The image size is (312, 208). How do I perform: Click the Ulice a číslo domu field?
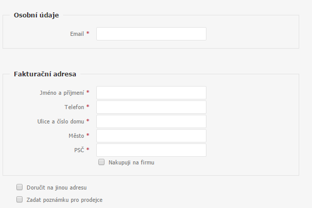pos(151,121)
